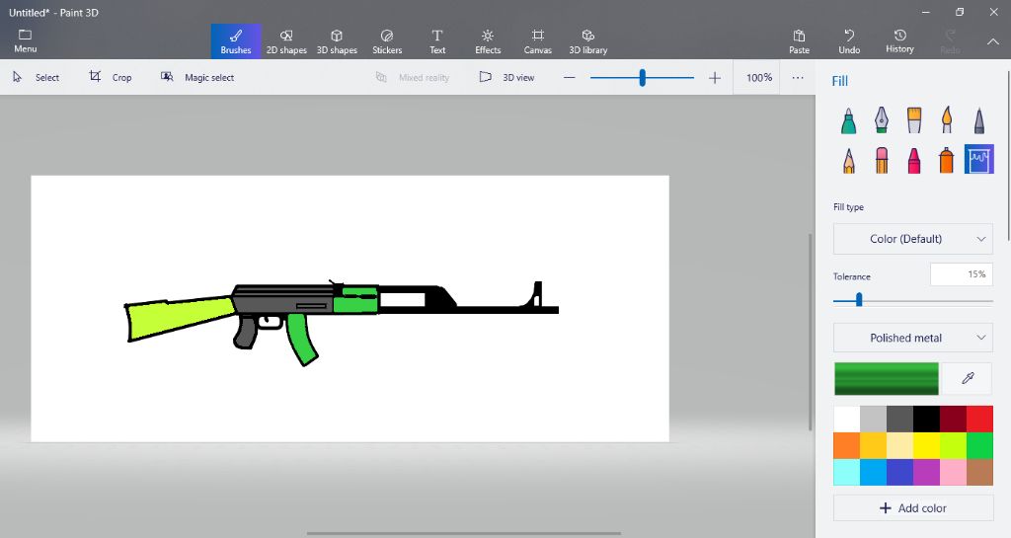Zoom in with the plus button
Viewport: 1011px width, 538px height.
715,78
